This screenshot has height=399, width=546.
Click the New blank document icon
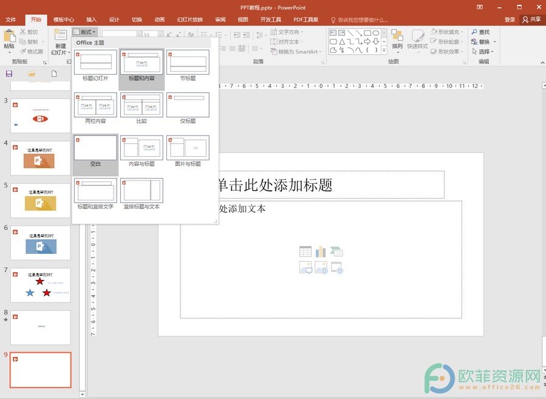[54, 73]
